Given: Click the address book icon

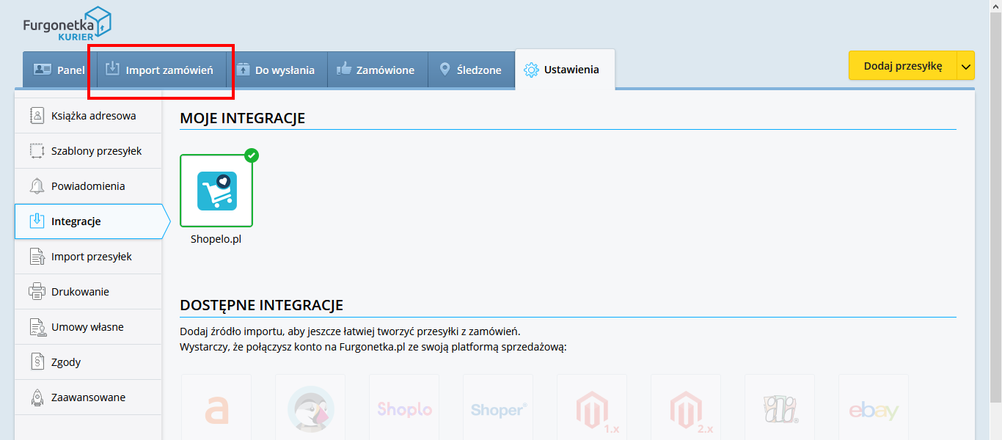Looking at the screenshot, I should (37, 116).
